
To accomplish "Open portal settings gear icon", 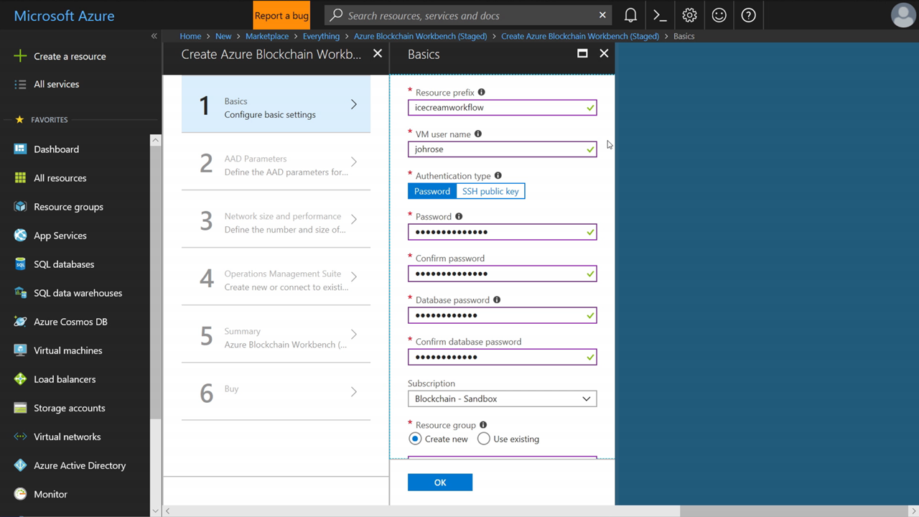I will tap(689, 15).
